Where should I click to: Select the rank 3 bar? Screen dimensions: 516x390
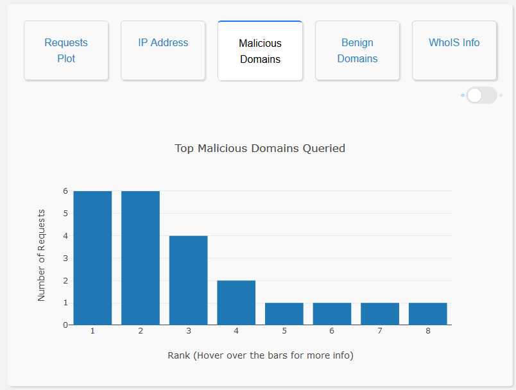pos(189,280)
